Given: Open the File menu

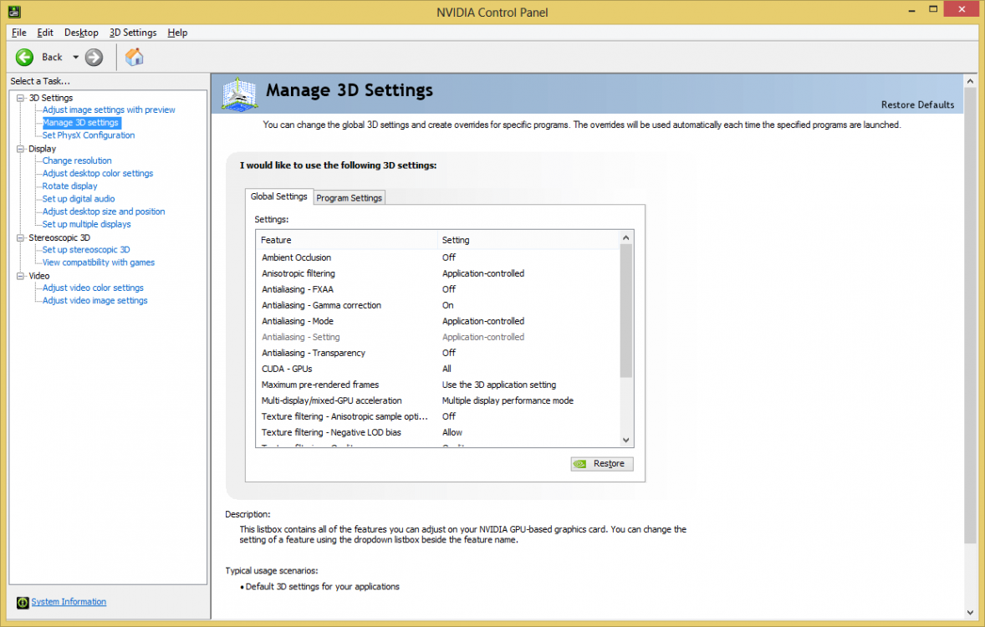Looking at the screenshot, I should (x=19, y=33).
